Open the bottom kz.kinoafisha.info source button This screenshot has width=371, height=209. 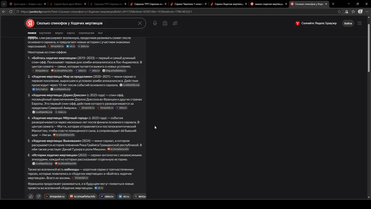tap(83, 197)
